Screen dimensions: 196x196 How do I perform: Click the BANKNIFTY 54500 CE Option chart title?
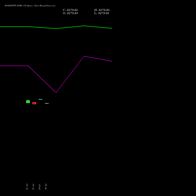click(30, 6)
